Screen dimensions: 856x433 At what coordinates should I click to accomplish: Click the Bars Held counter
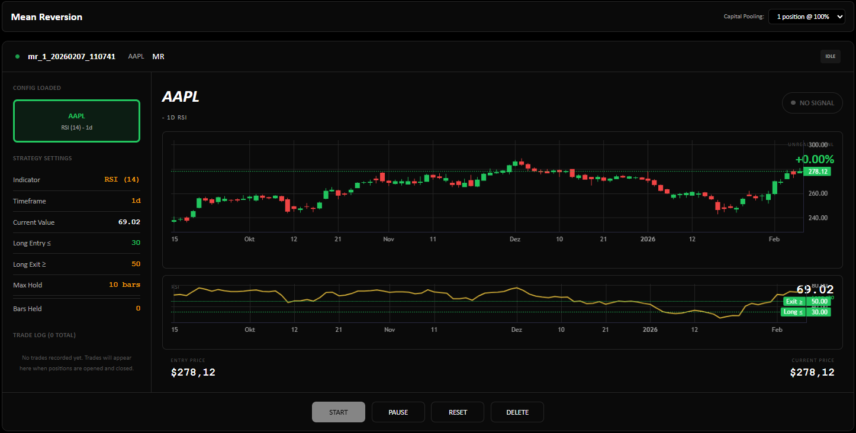tap(138, 308)
